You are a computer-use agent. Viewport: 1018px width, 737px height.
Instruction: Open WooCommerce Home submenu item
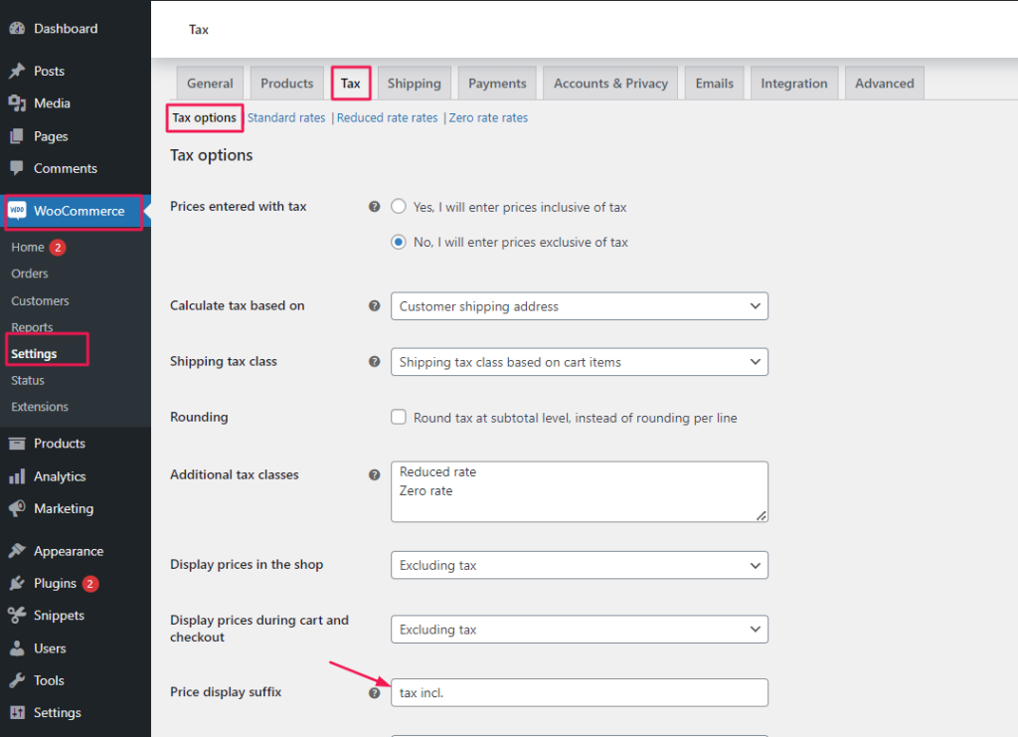tap(27, 248)
